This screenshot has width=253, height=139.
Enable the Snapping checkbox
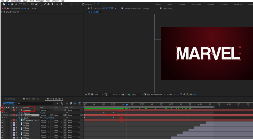pyautogui.click(x=83, y=4)
